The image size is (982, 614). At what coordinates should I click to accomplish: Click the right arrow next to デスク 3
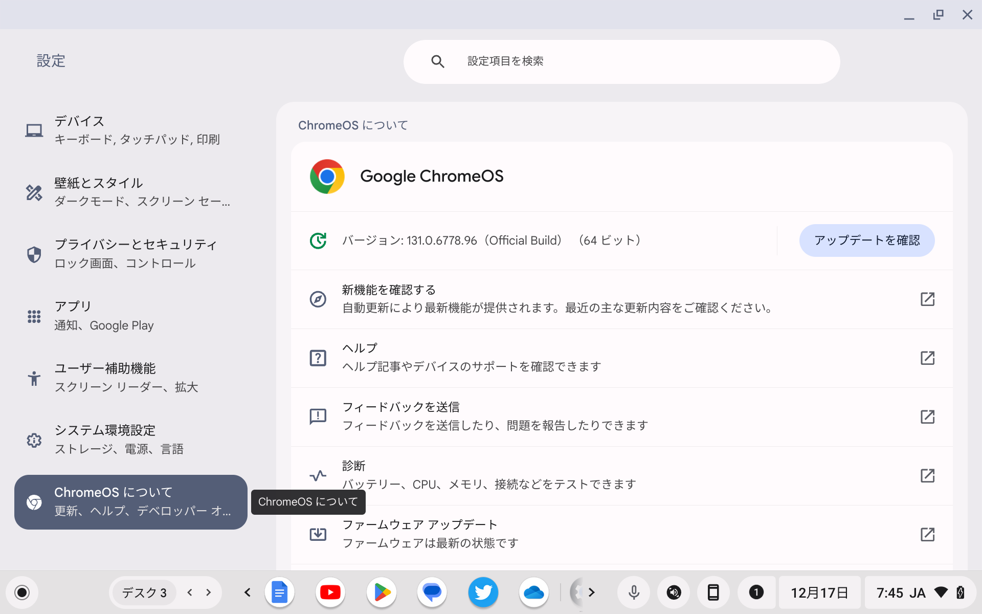pyautogui.click(x=208, y=592)
